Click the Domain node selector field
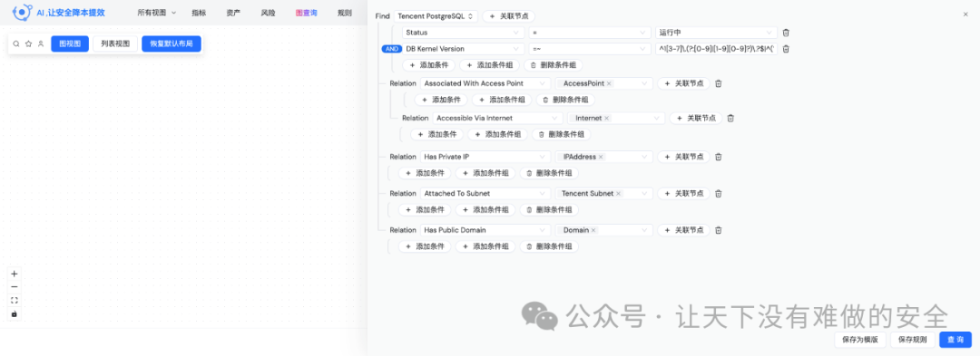980x356 pixels. click(x=604, y=230)
